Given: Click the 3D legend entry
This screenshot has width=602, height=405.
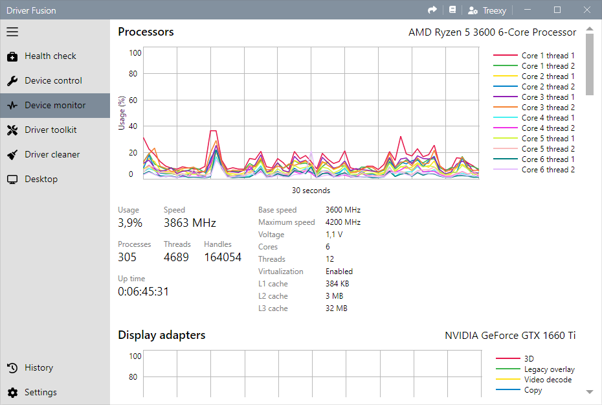Looking at the screenshot, I should pos(515,358).
